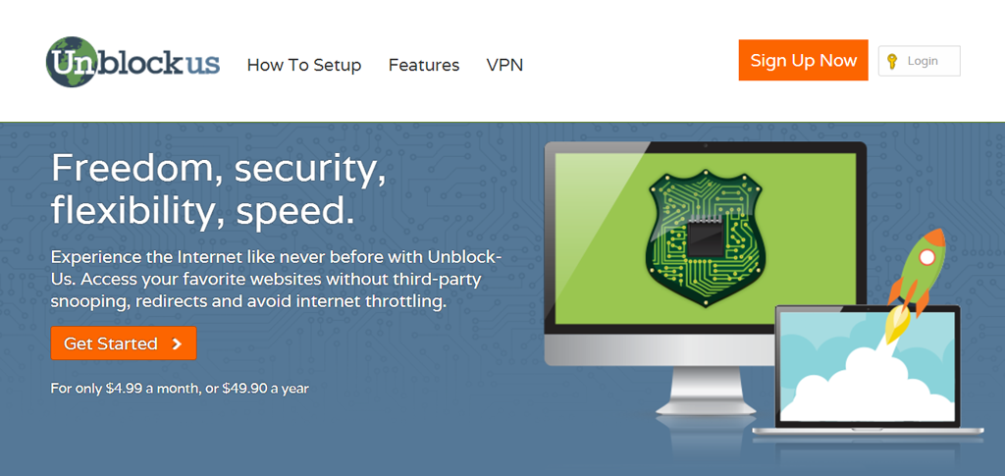
Task: Click the Unblock-Us wordmark text
Action: click(134, 63)
